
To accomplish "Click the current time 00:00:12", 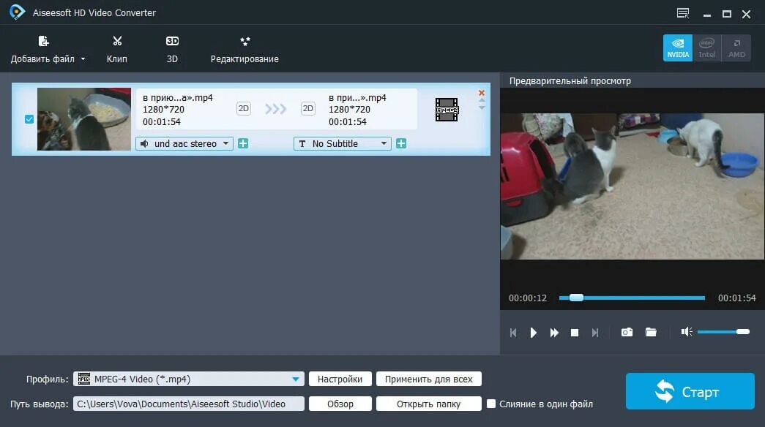I will point(527,298).
